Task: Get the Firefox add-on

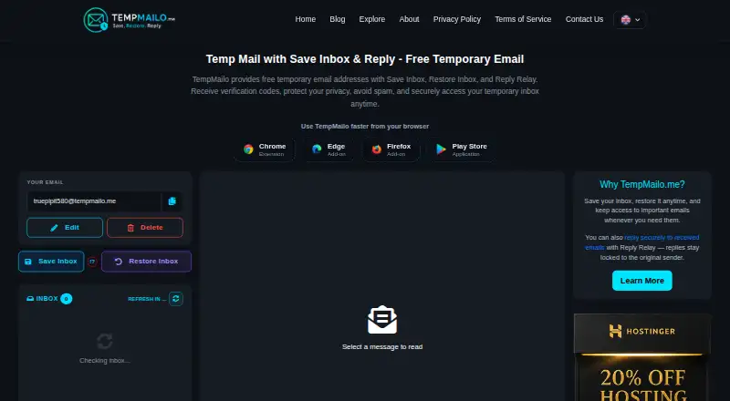Action: click(391, 149)
